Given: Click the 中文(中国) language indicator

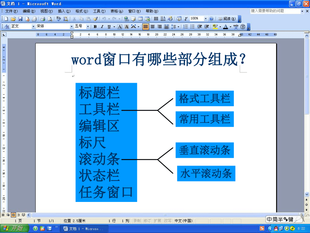Looking at the screenshot, I should click(183, 221).
